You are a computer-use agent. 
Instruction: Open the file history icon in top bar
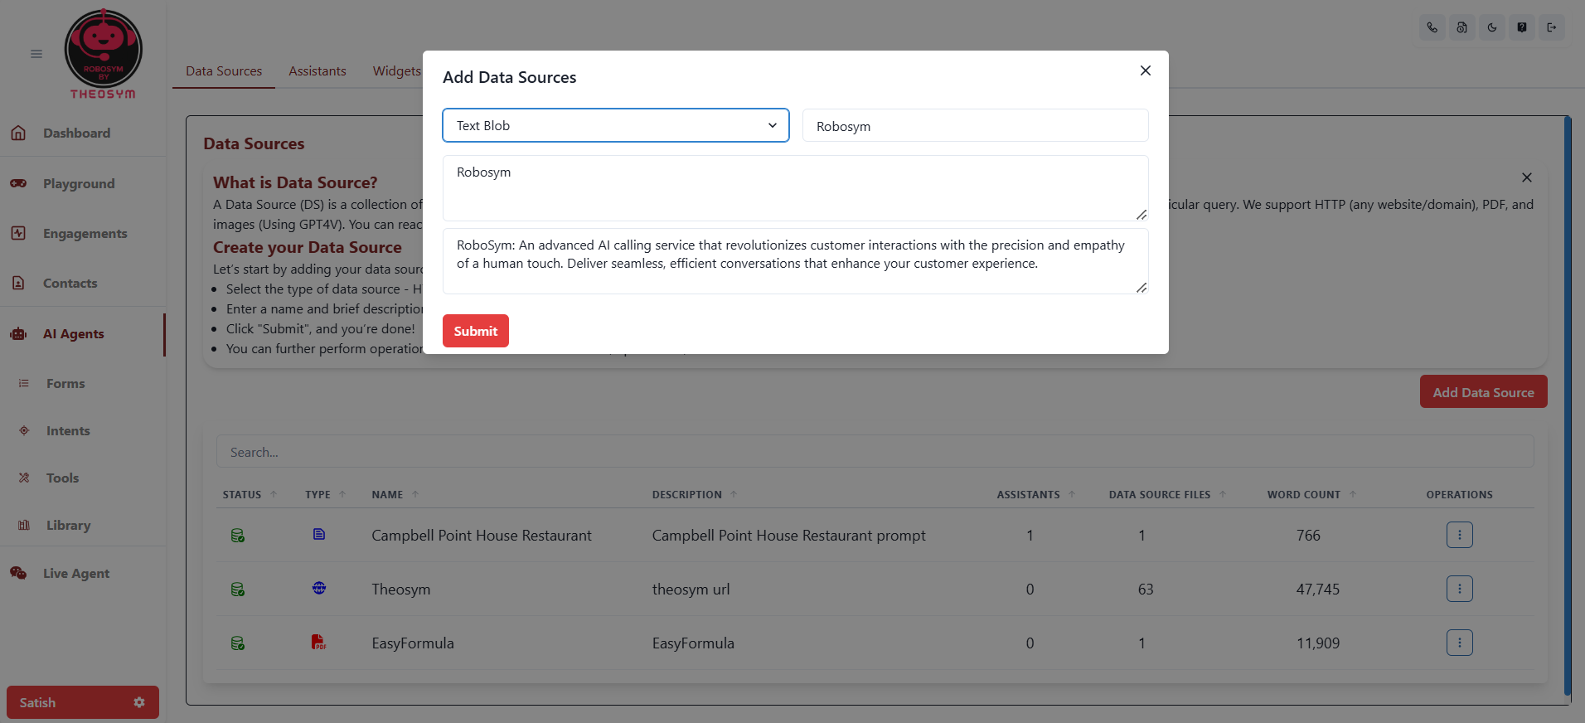click(x=1461, y=27)
